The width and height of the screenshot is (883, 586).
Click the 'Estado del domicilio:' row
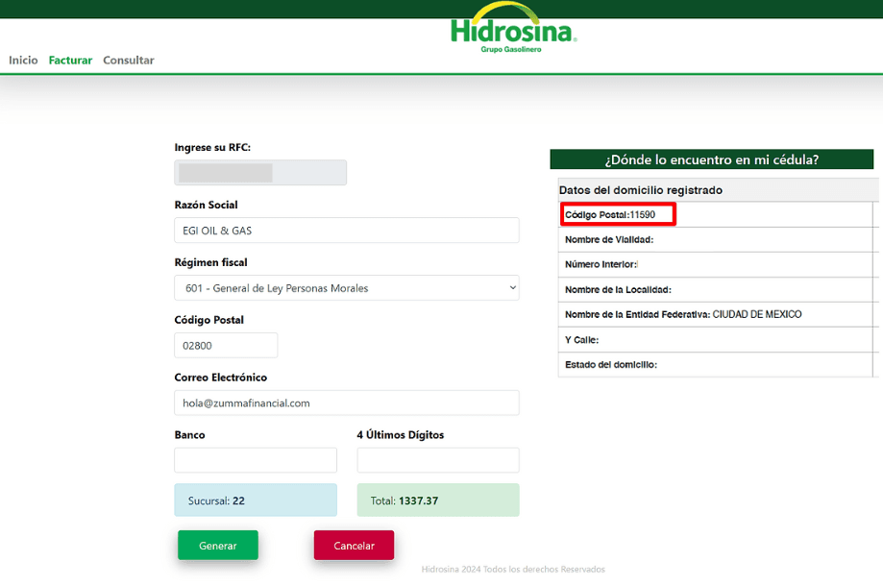tap(715, 364)
